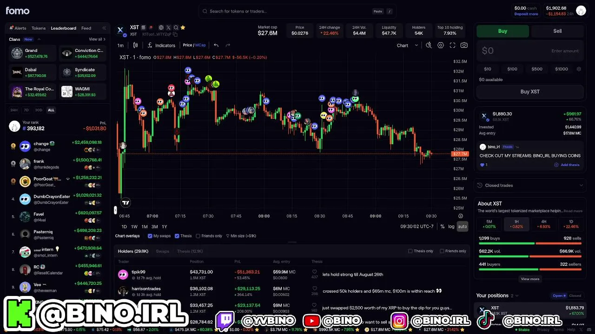
Task: Expand the XST description via Read more
Action: click(x=573, y=211)
